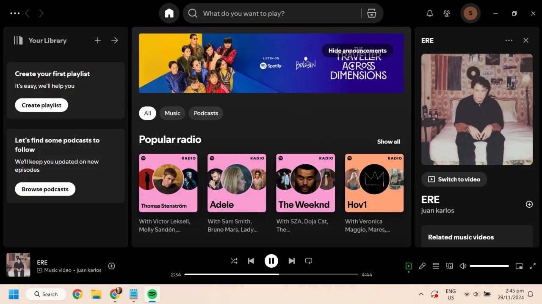Viewport: 542px width, 304px height.
Task: Add ERE to library from side panel
Action: coord(529,204)
